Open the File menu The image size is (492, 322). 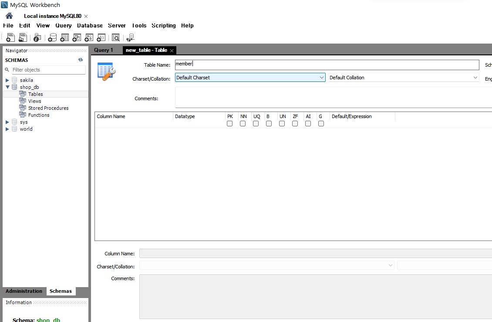8,25
